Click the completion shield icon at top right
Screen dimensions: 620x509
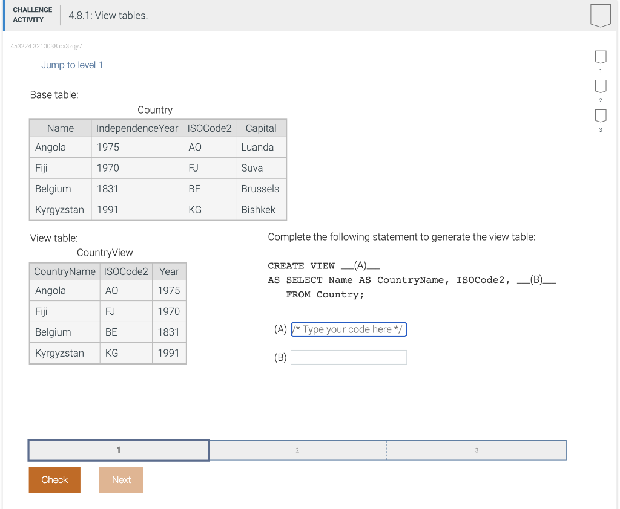pos(600,16)
